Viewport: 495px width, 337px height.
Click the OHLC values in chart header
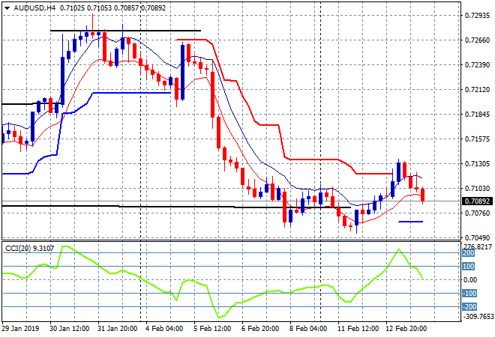pyautogui.click(x=104, y=7)
